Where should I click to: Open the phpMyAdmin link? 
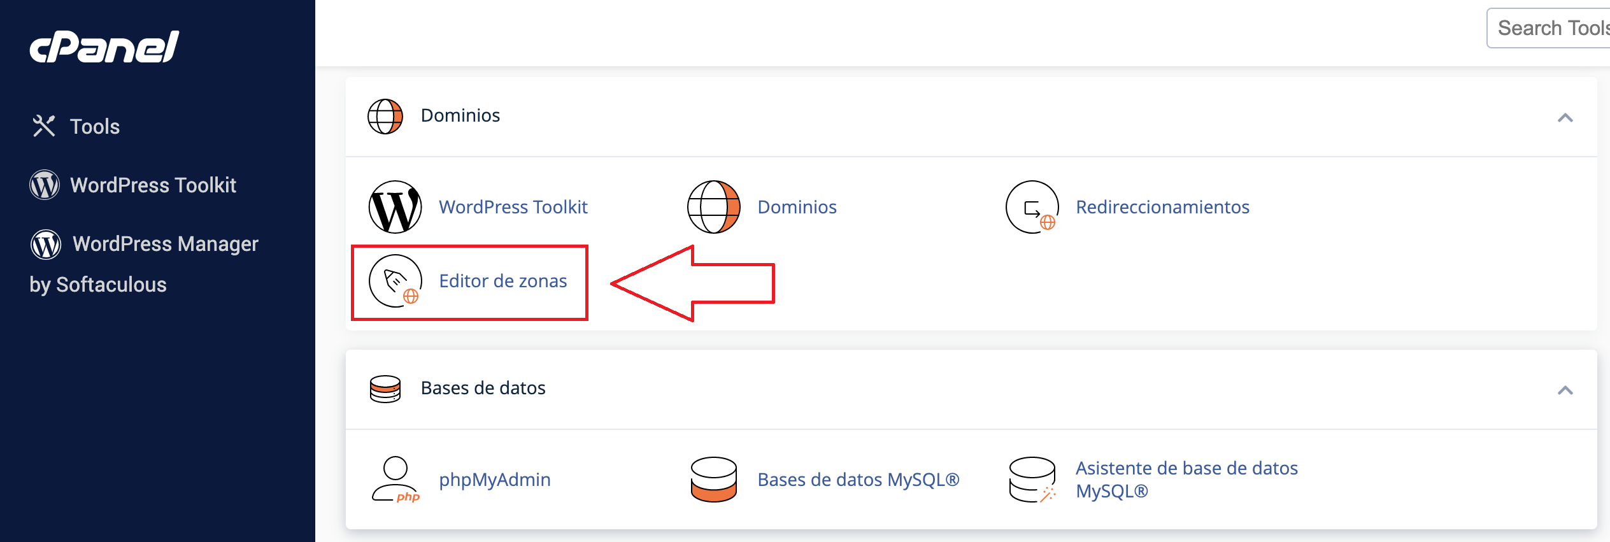tap(495, 480)
